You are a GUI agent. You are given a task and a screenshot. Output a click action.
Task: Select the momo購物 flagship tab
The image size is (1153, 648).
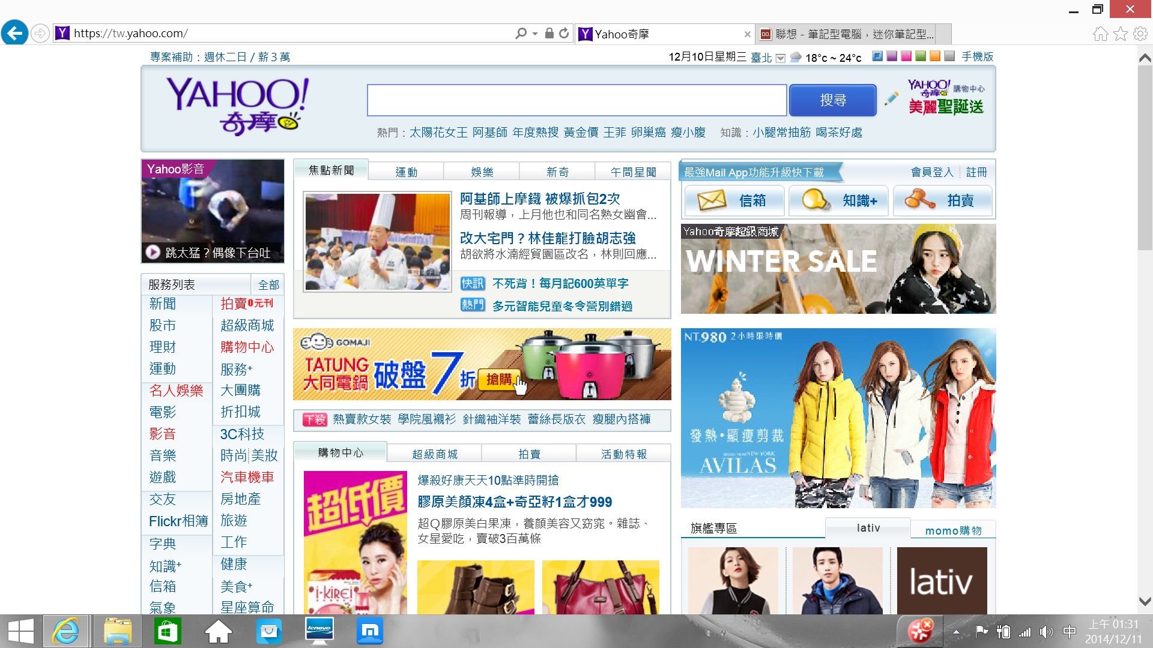[953, 530]
